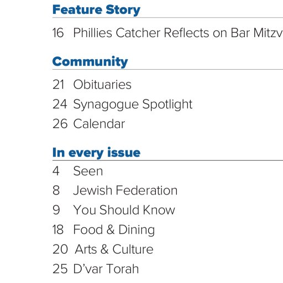This screenshot has height=283, width=283.
Task: Click page number 20 beside Arts & Culture
Action: 60,249
